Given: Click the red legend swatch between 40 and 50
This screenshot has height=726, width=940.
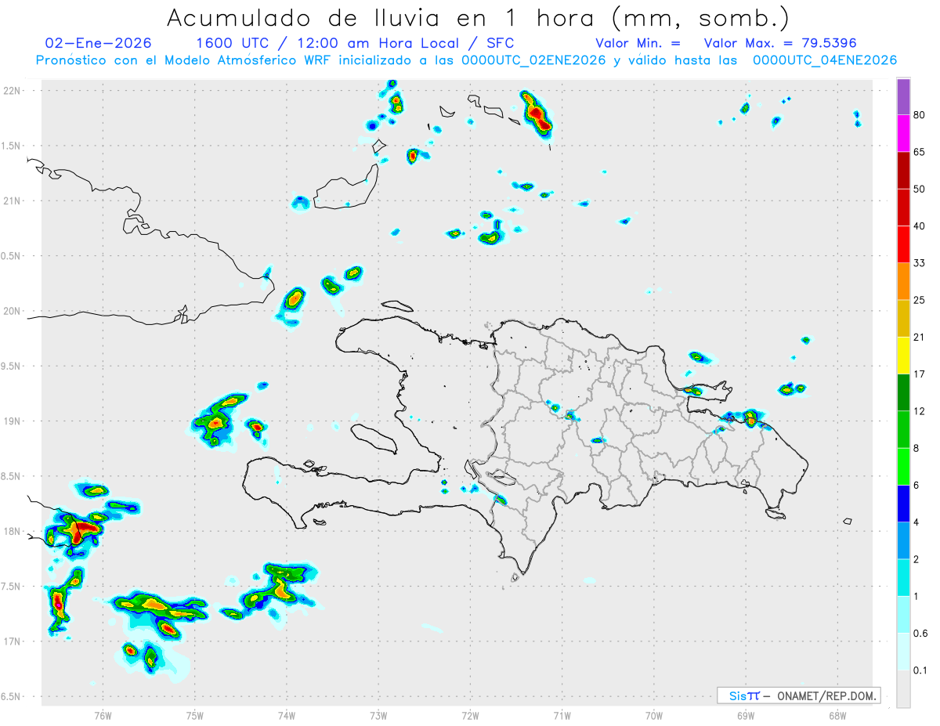Looking at the screenshot, I should click(903, 208).
